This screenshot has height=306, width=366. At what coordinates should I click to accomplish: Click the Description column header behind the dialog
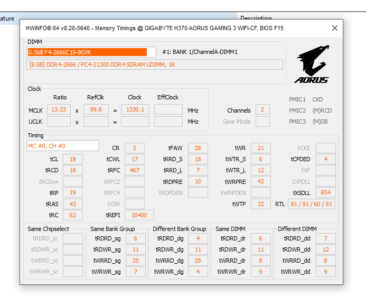pyautogui.click(x=256, y=18)
